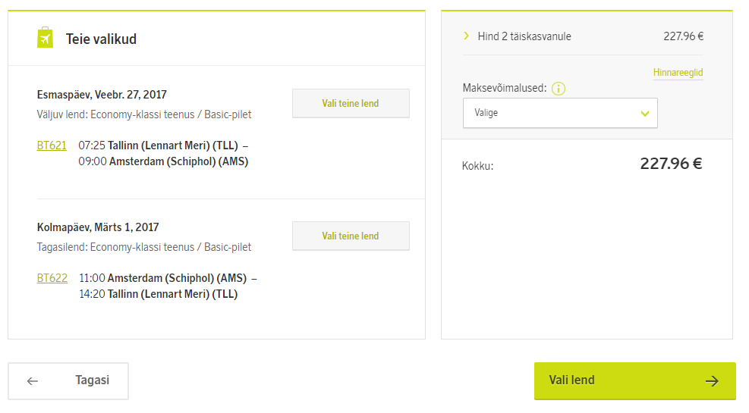Select the Kokku total price 227.96 €
The image size is (749, 413).
coord(671,164)
